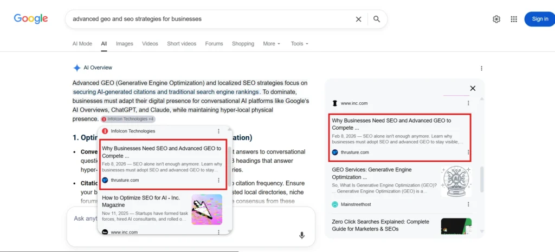Click www.inc.com favicon in sources panel
The height and width of the screenshot is (252, 555).
pyautogui.click(x=335, y=103)
